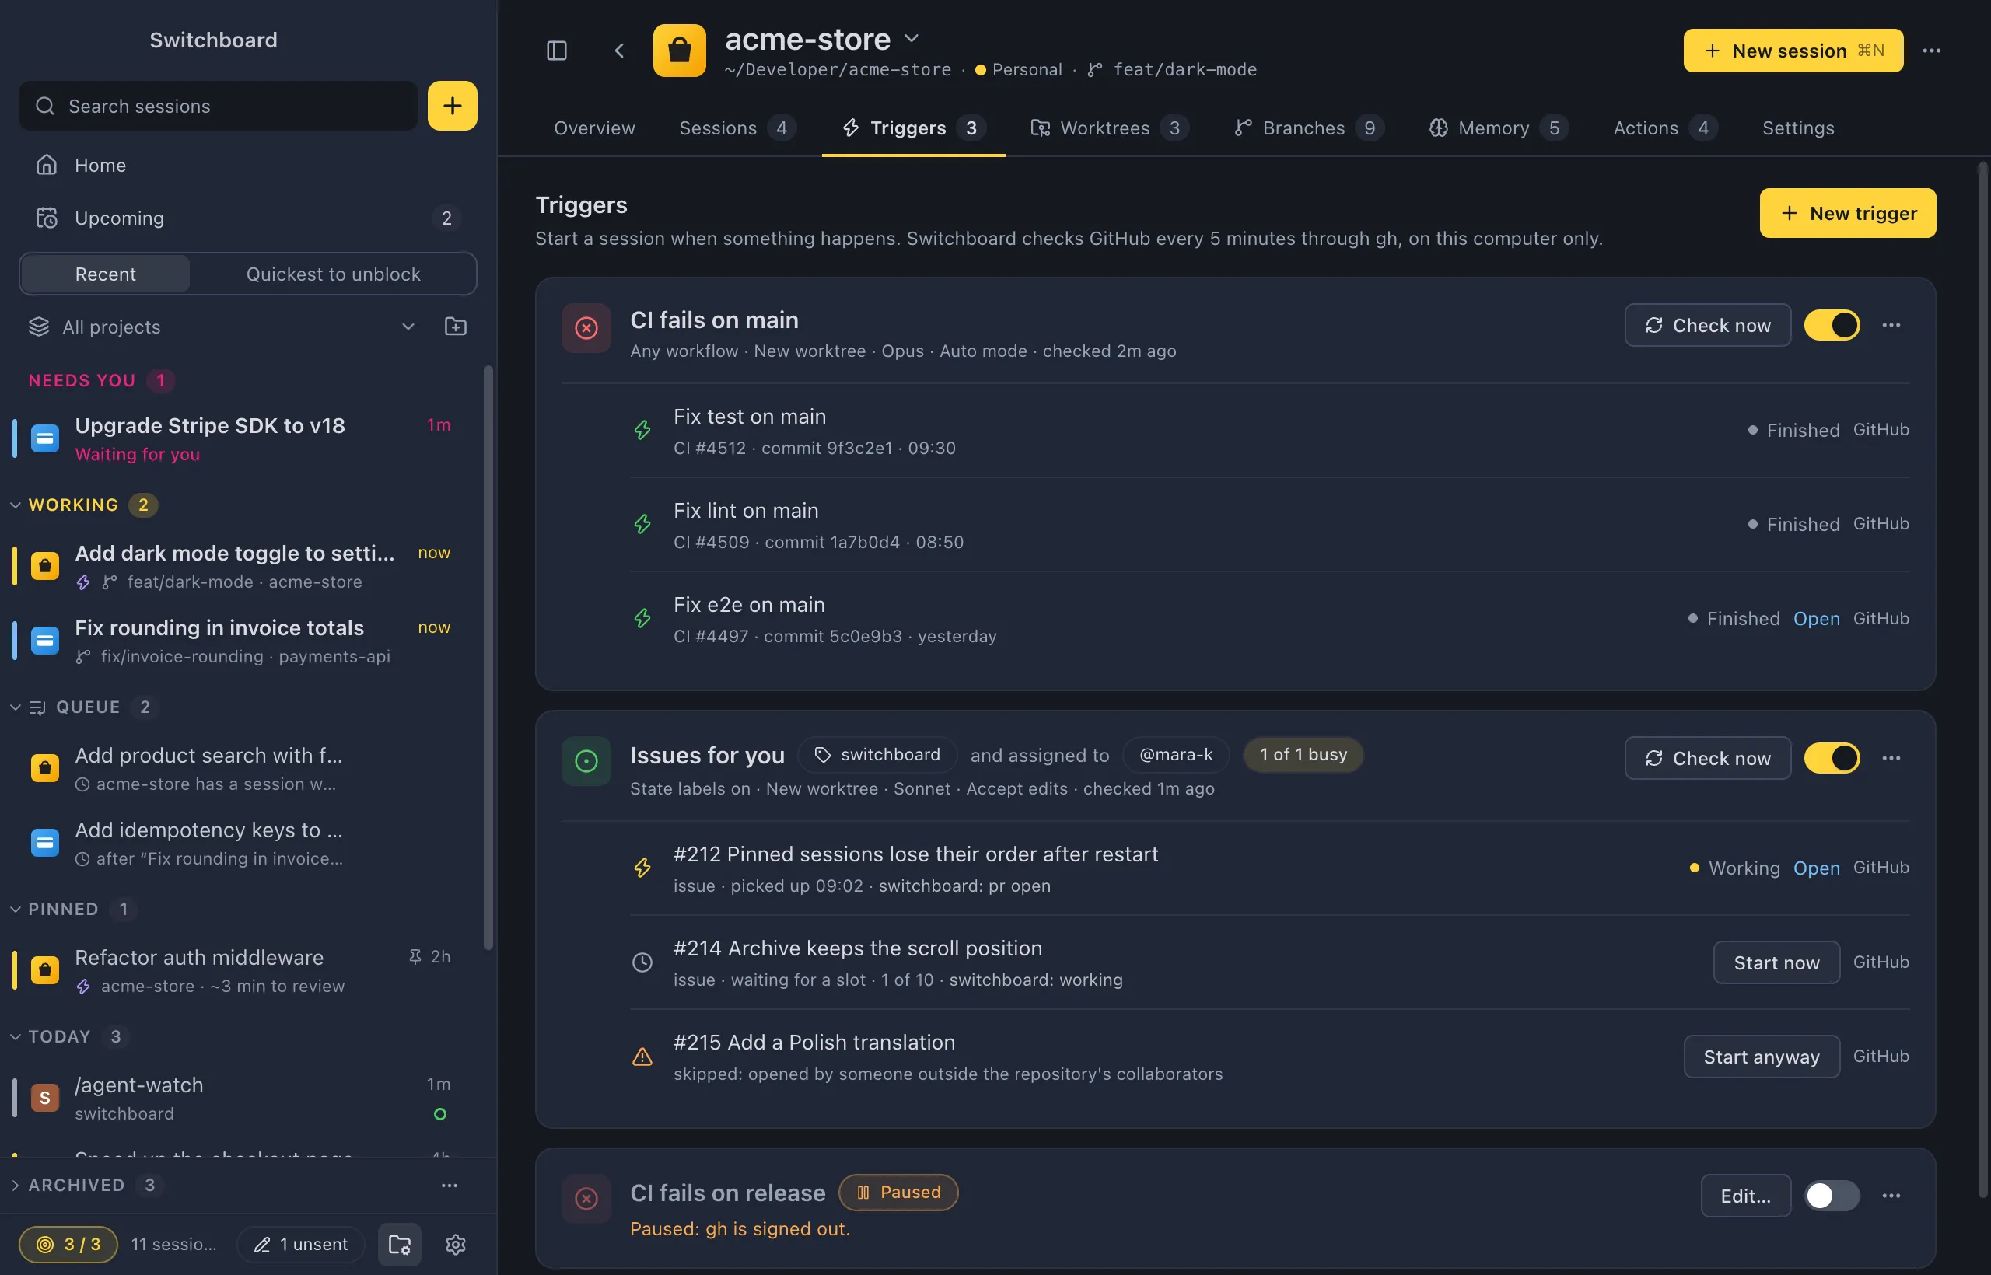Screen dimensions: 1991x1275
Task: Click the pin icon on Refactor auth middleware
Action: coord(415,956)
